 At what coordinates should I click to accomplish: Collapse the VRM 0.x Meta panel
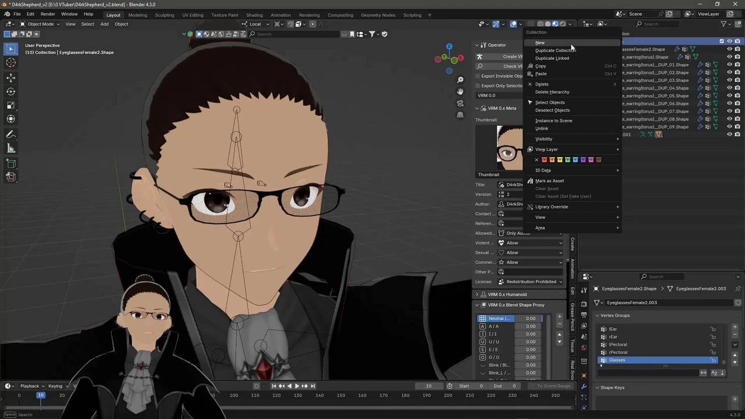pyautogui.click(x=477, y=108)
